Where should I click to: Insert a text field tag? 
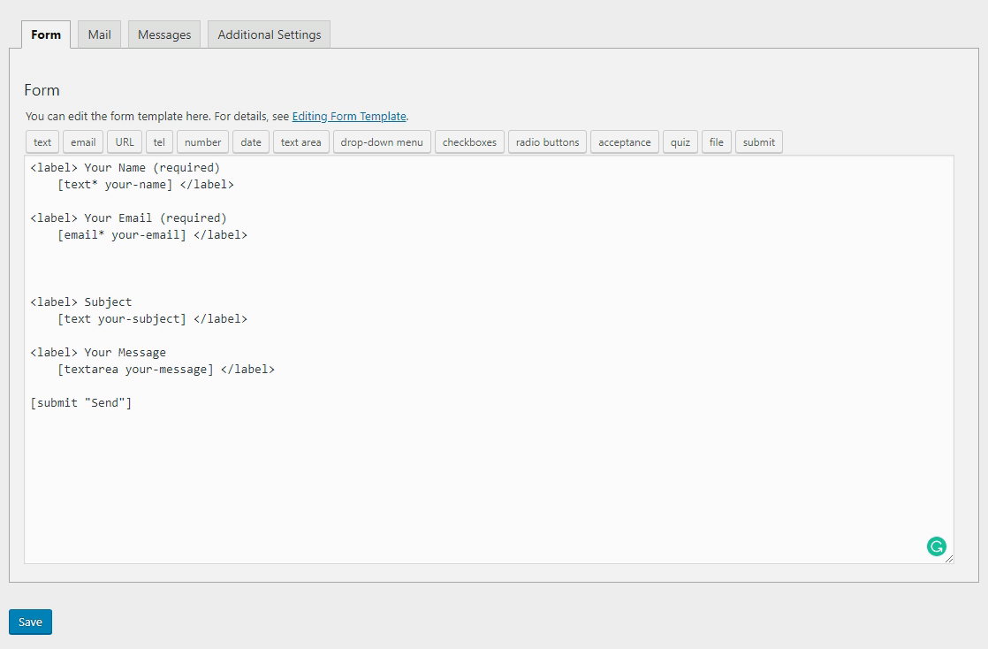pos(42,141)
